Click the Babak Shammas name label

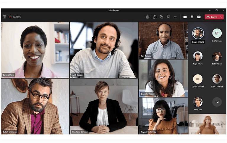pyautogui.click(x=10, y=132)
